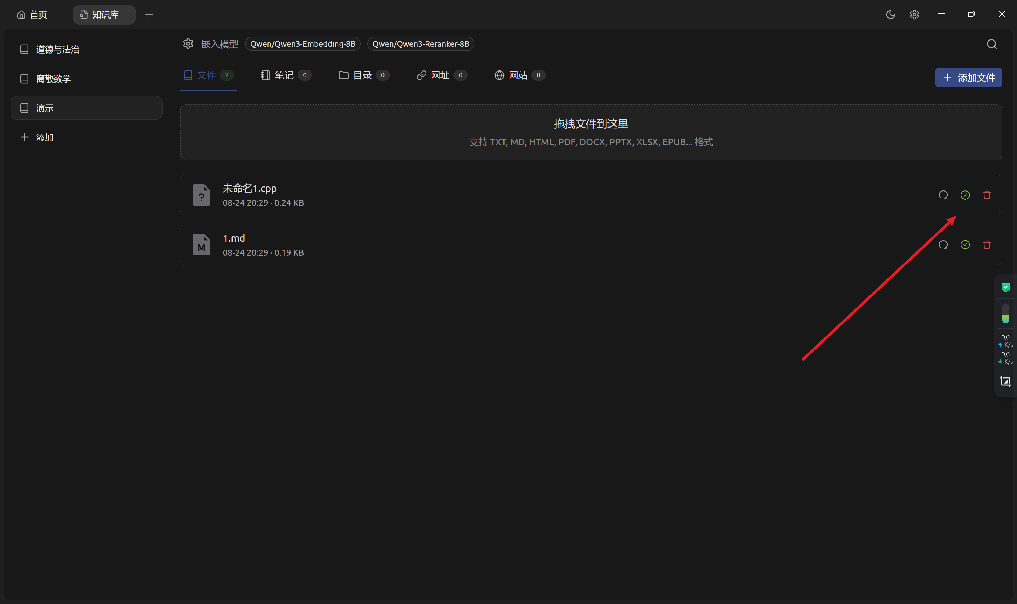Click the check status toggle of 1.md
This screenshot has height=604, width=1017.
click(965, 245)
